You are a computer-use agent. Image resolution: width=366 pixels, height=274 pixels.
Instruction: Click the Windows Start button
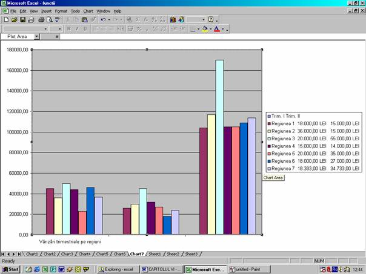[x=10, y=269]
